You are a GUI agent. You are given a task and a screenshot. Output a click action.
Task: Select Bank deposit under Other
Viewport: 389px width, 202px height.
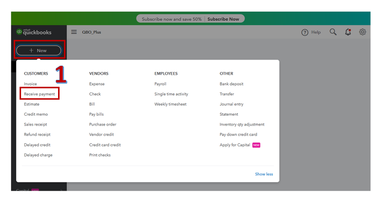232,84
